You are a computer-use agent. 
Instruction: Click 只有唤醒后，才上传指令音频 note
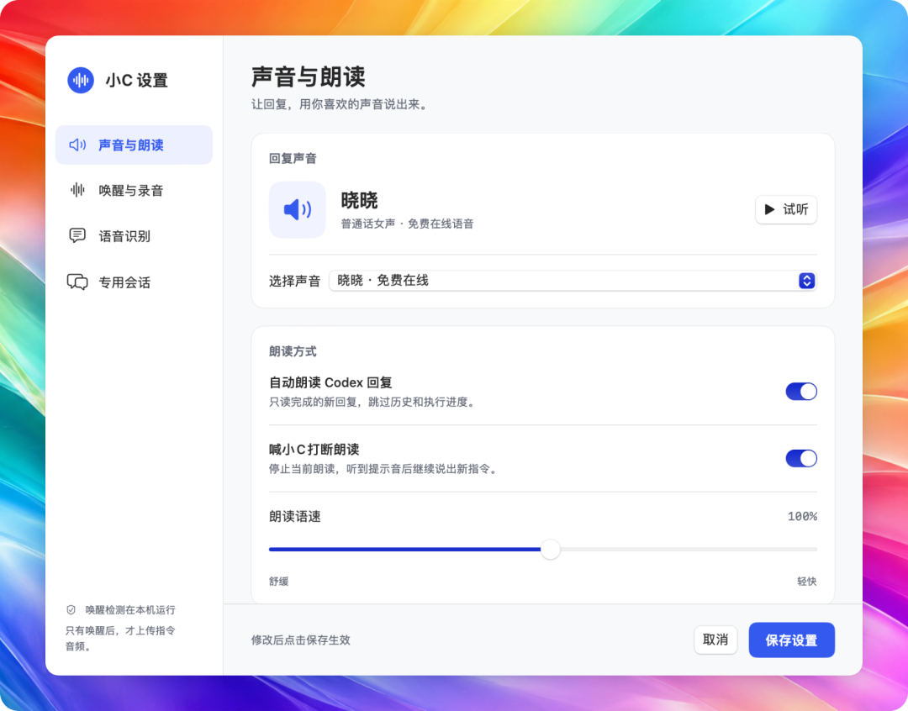pyautogui.click(x=120, y=638)
